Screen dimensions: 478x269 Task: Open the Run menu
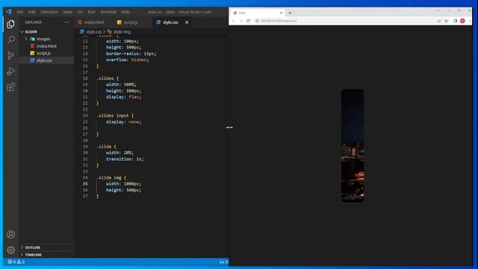pos(91,12)
